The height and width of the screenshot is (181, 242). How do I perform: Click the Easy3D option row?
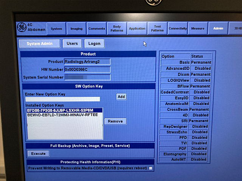(x=185, y=98)
